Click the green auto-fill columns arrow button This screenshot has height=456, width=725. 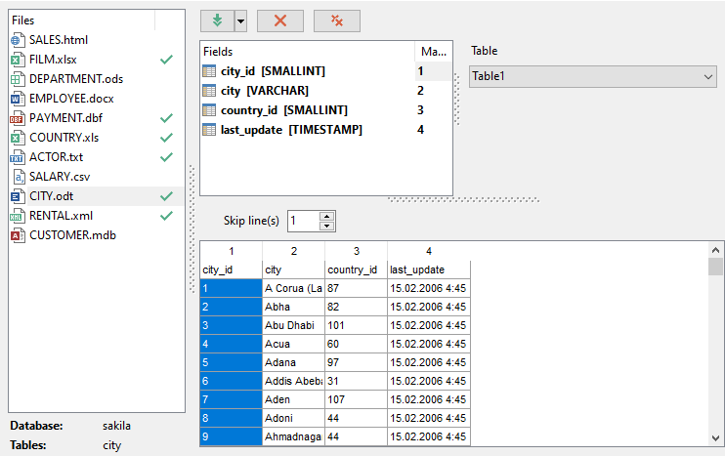(x=216, y=21)
